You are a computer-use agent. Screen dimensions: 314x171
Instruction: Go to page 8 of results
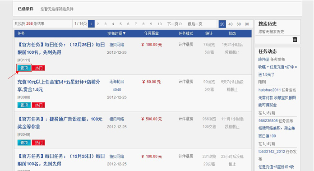click(143, 24)
